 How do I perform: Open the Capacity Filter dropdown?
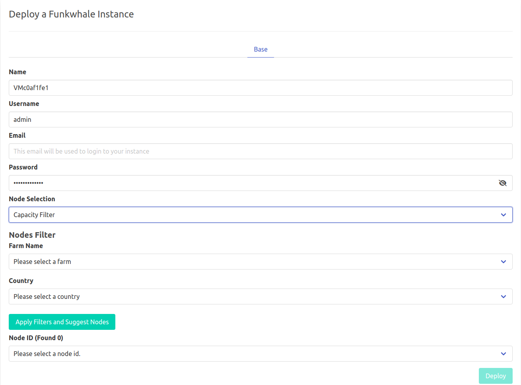pos(255,215)
